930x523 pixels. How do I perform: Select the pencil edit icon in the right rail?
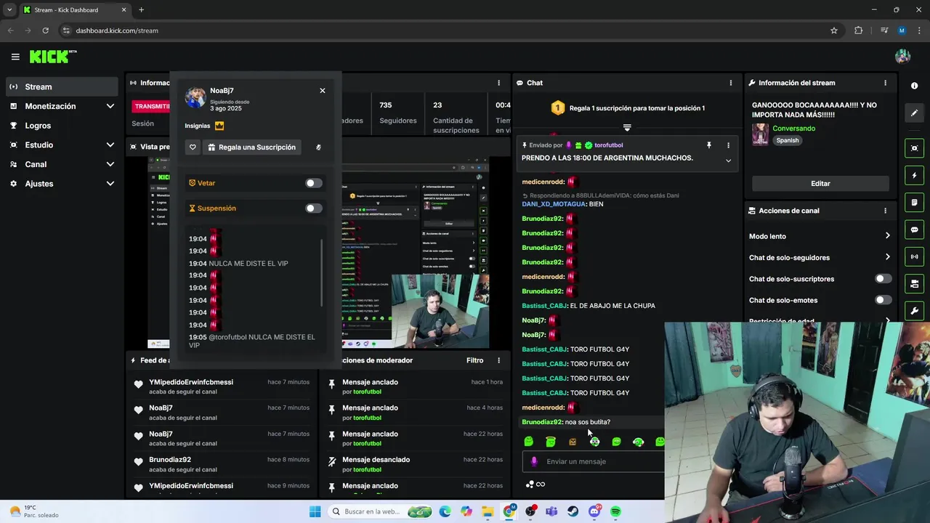[914, 113]
